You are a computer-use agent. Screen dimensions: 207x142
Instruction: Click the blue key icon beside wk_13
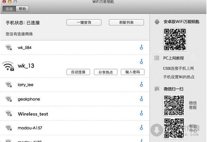coord(141,62)
